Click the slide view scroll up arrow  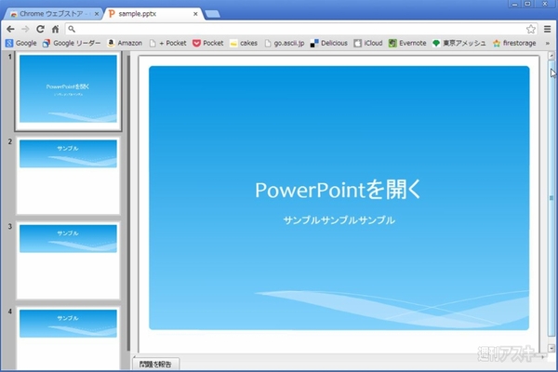[551, 56]
